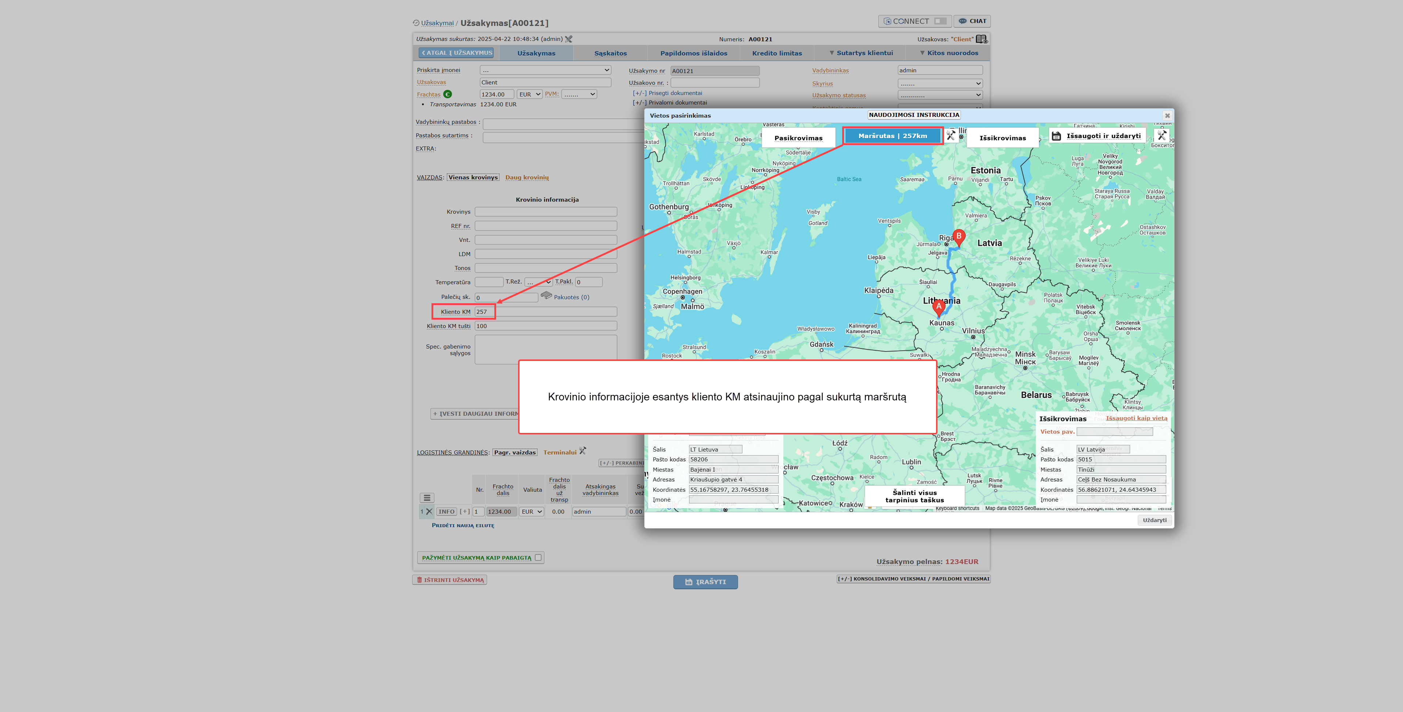
Task: Open the Užsakymo statusas dropdown
Action: coord(940,95)
